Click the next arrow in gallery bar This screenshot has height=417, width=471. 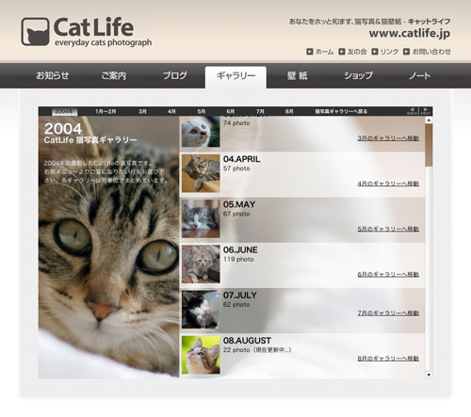pos(426,111)
